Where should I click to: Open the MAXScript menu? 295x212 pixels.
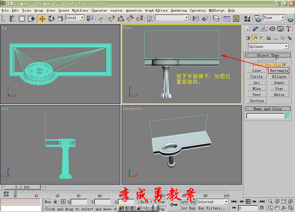click(x=217, y=11)
